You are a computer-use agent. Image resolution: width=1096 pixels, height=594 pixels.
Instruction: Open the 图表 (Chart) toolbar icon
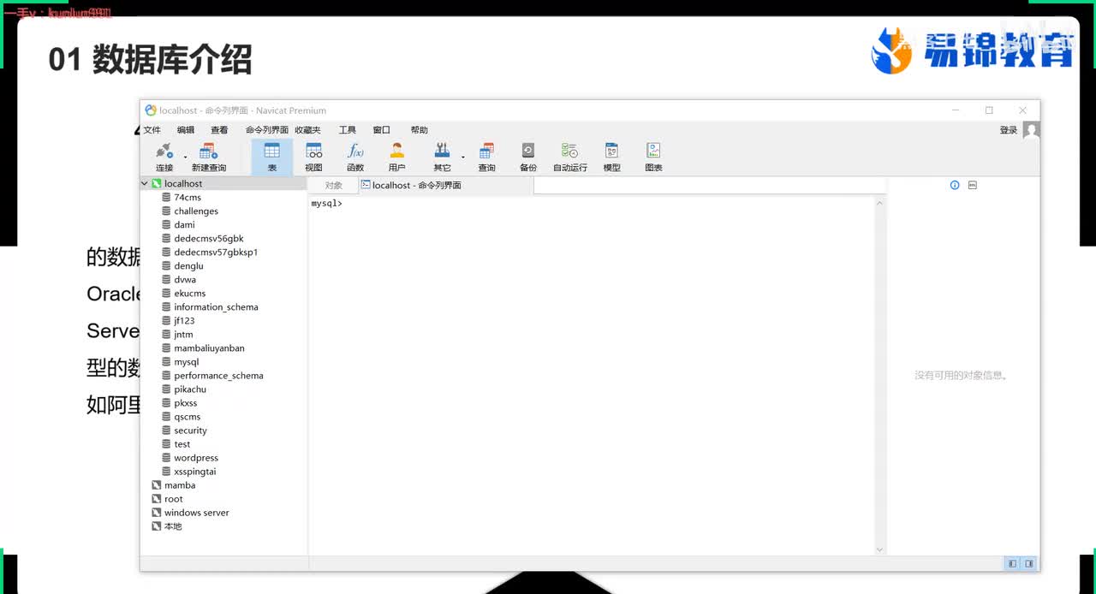(x=653, y=157)
